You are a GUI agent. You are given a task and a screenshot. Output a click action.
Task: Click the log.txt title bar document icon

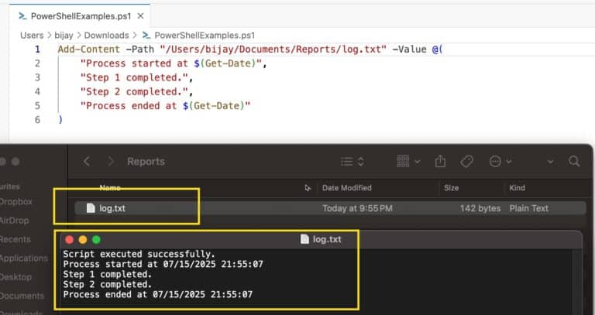pyautogui.click(x=304, y=239)
